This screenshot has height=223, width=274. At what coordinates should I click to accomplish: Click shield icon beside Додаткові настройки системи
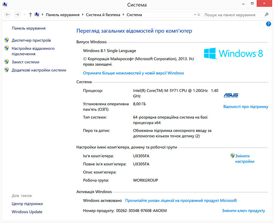(x=7, y=70)
